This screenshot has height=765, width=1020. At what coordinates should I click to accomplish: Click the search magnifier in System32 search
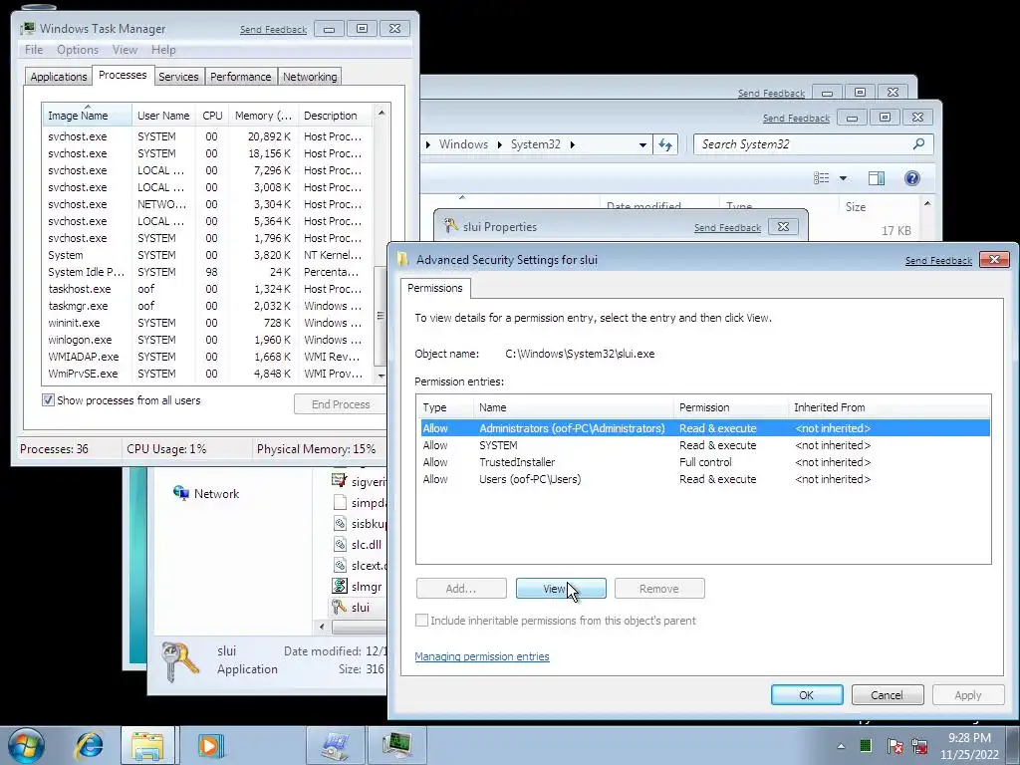[x=918, y=143]
